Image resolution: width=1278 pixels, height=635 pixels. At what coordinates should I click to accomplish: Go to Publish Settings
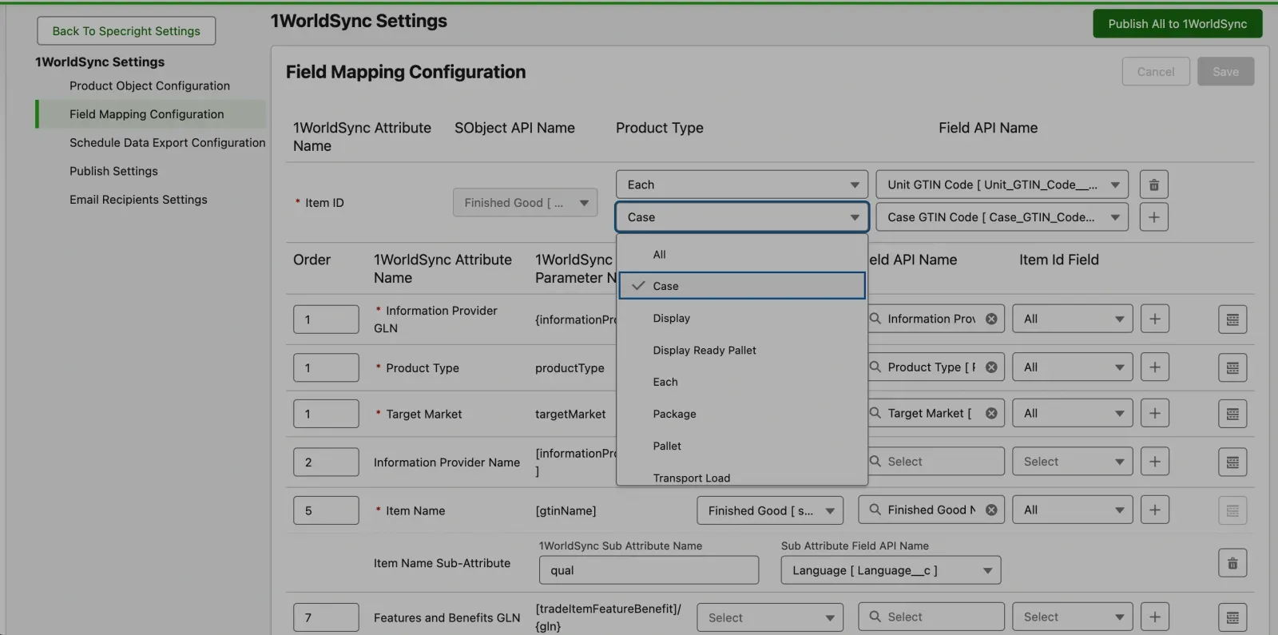point(113,171)
